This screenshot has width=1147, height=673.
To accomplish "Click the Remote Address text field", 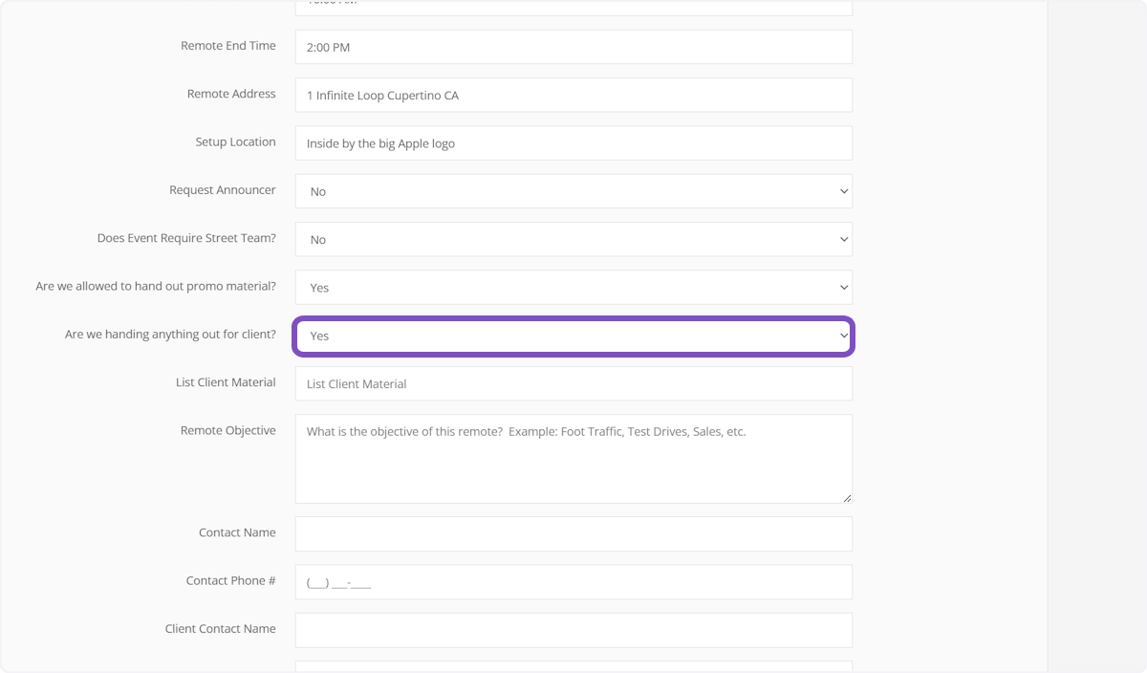I will (x=573, y=96).
